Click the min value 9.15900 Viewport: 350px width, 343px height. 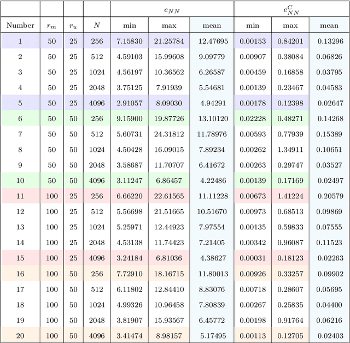pos(130,119)
